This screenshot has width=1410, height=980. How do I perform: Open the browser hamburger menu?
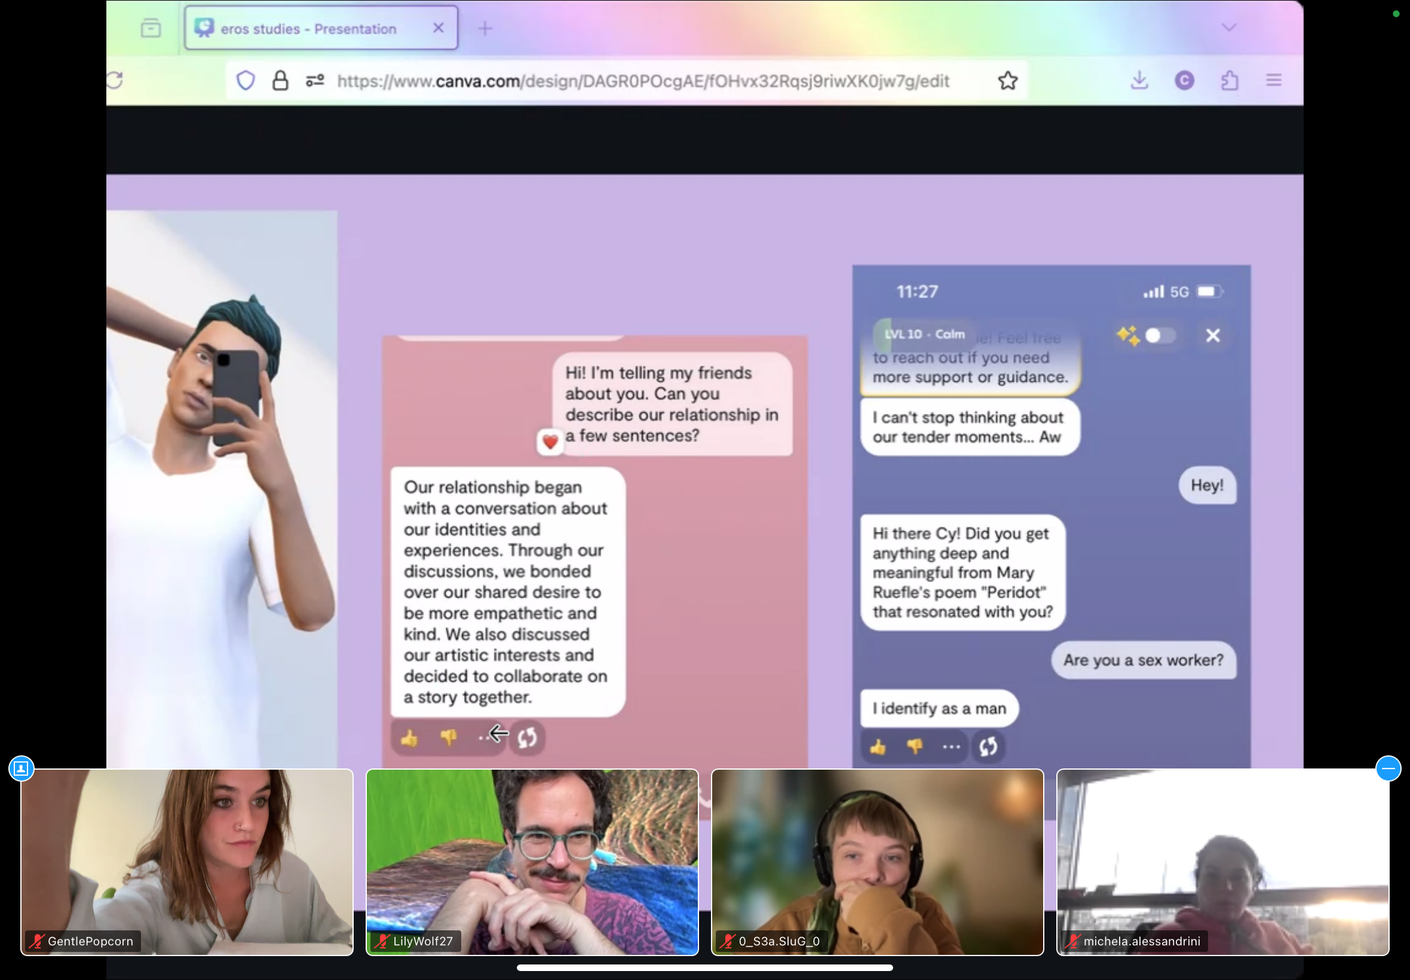(1274, 81)
